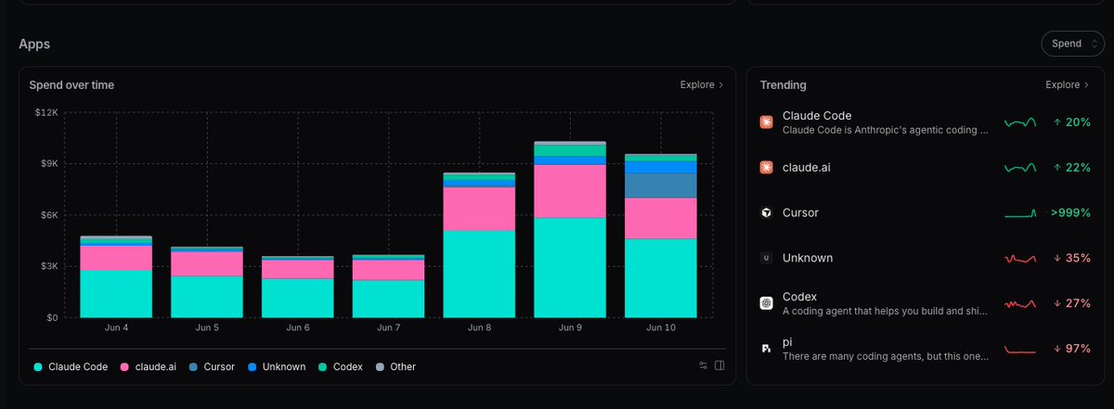Click the 'Trending' panel title
This screenshot has width=1114, height=409.
point(783,84)
